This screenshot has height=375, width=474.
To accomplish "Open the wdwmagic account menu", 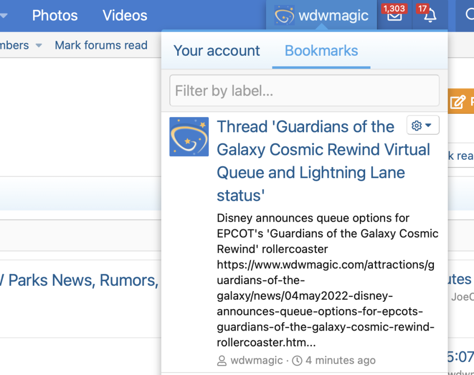I will click(x=322, y=16).
